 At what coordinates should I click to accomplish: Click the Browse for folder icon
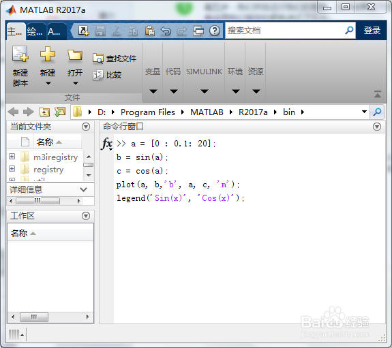click(x=60, y=112)
